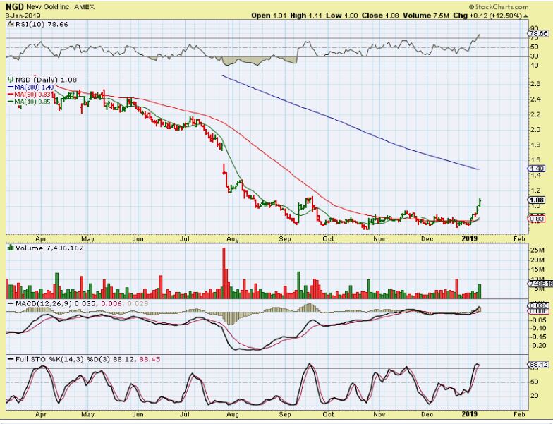Click the MA(200) 1.49 legend text

point(34,87)
